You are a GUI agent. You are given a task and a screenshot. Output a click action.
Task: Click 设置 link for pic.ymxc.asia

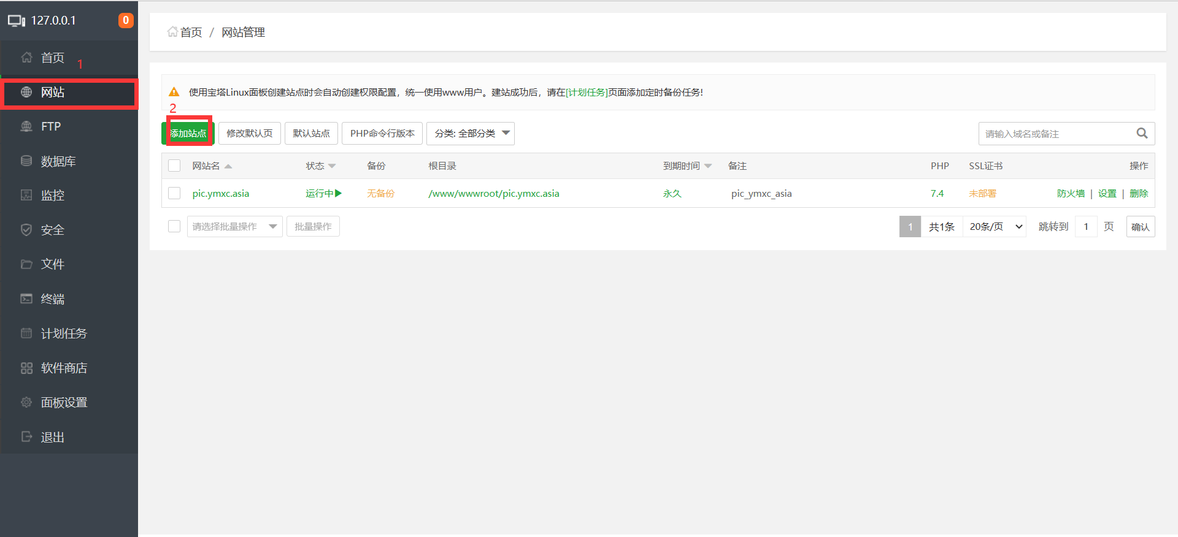click(1107, 194)
